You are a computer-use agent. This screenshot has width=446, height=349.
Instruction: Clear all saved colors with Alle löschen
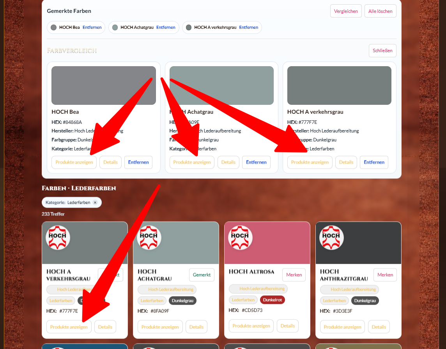coord(380,11)
